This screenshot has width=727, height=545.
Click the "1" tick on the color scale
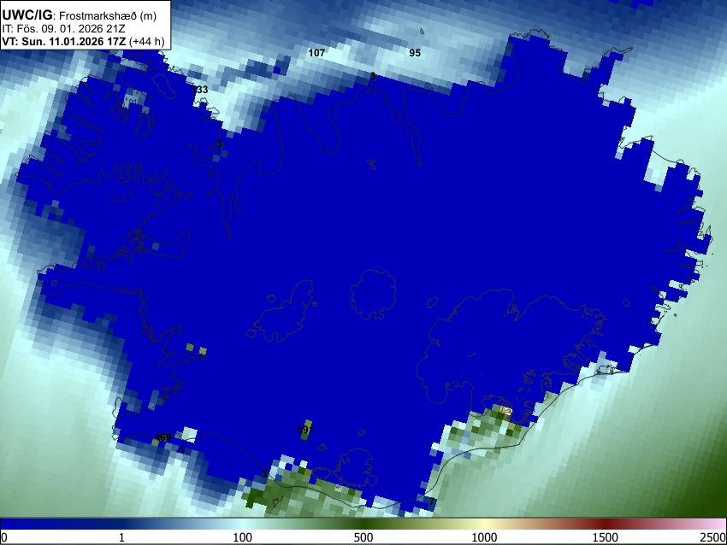point(121,537)
